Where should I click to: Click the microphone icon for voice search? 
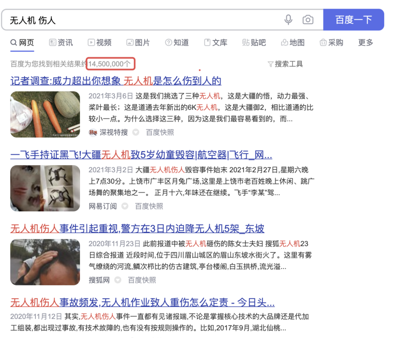click(x=288, y=20)
